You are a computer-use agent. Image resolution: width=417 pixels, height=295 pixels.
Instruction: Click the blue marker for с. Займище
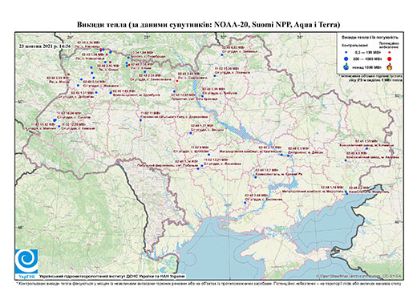(x=222, y=55)
